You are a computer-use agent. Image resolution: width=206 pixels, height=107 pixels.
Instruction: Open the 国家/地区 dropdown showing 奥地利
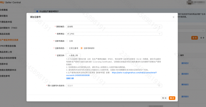point(114,26)
